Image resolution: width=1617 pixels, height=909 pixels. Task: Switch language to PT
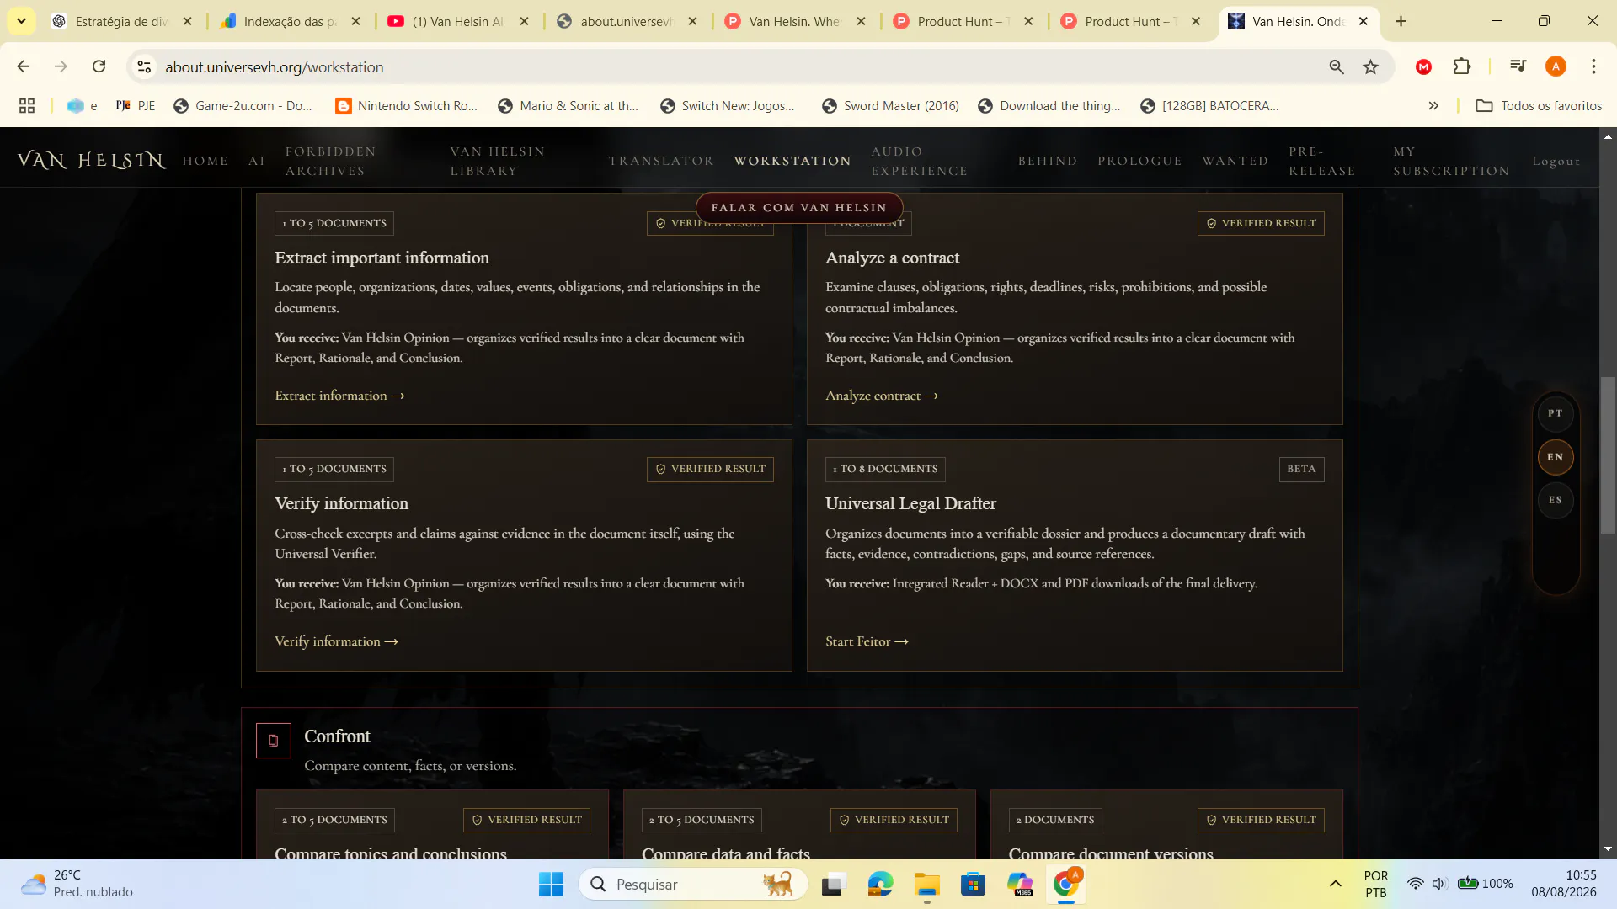click(x=1555, y=413)
